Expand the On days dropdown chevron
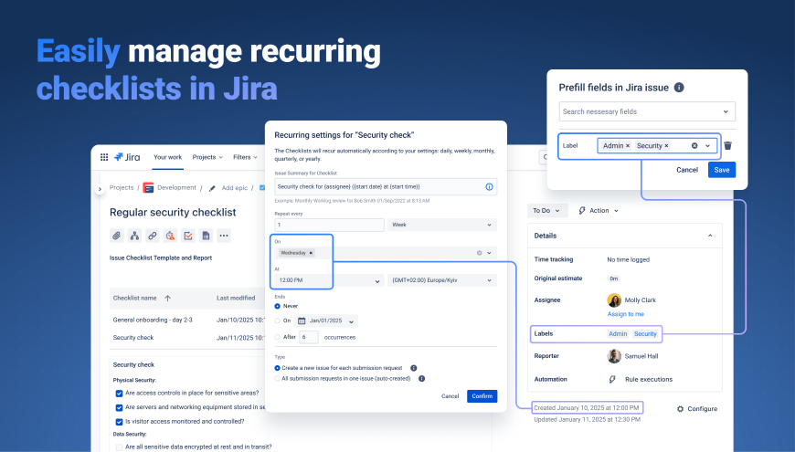 pos(489,253)
